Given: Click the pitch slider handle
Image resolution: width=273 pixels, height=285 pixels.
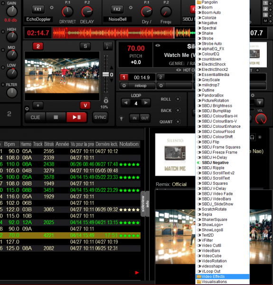Looking at the screenshot, I should point(106,75).
